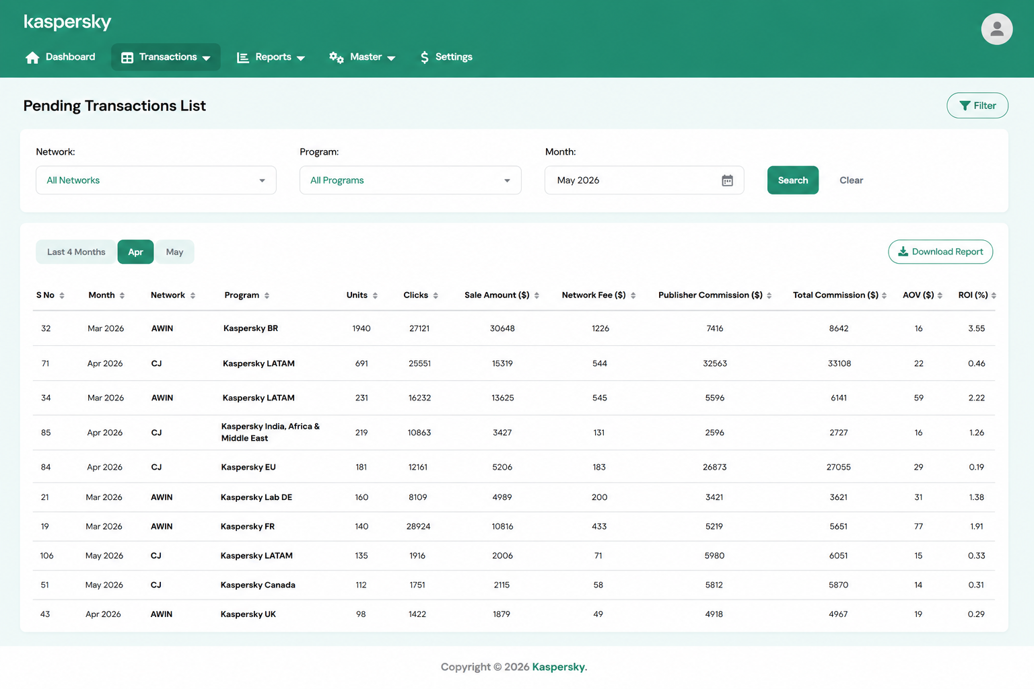Sort by Network Fee column arrows
This screenshot has height=689, width=1034.
point(633,295)
